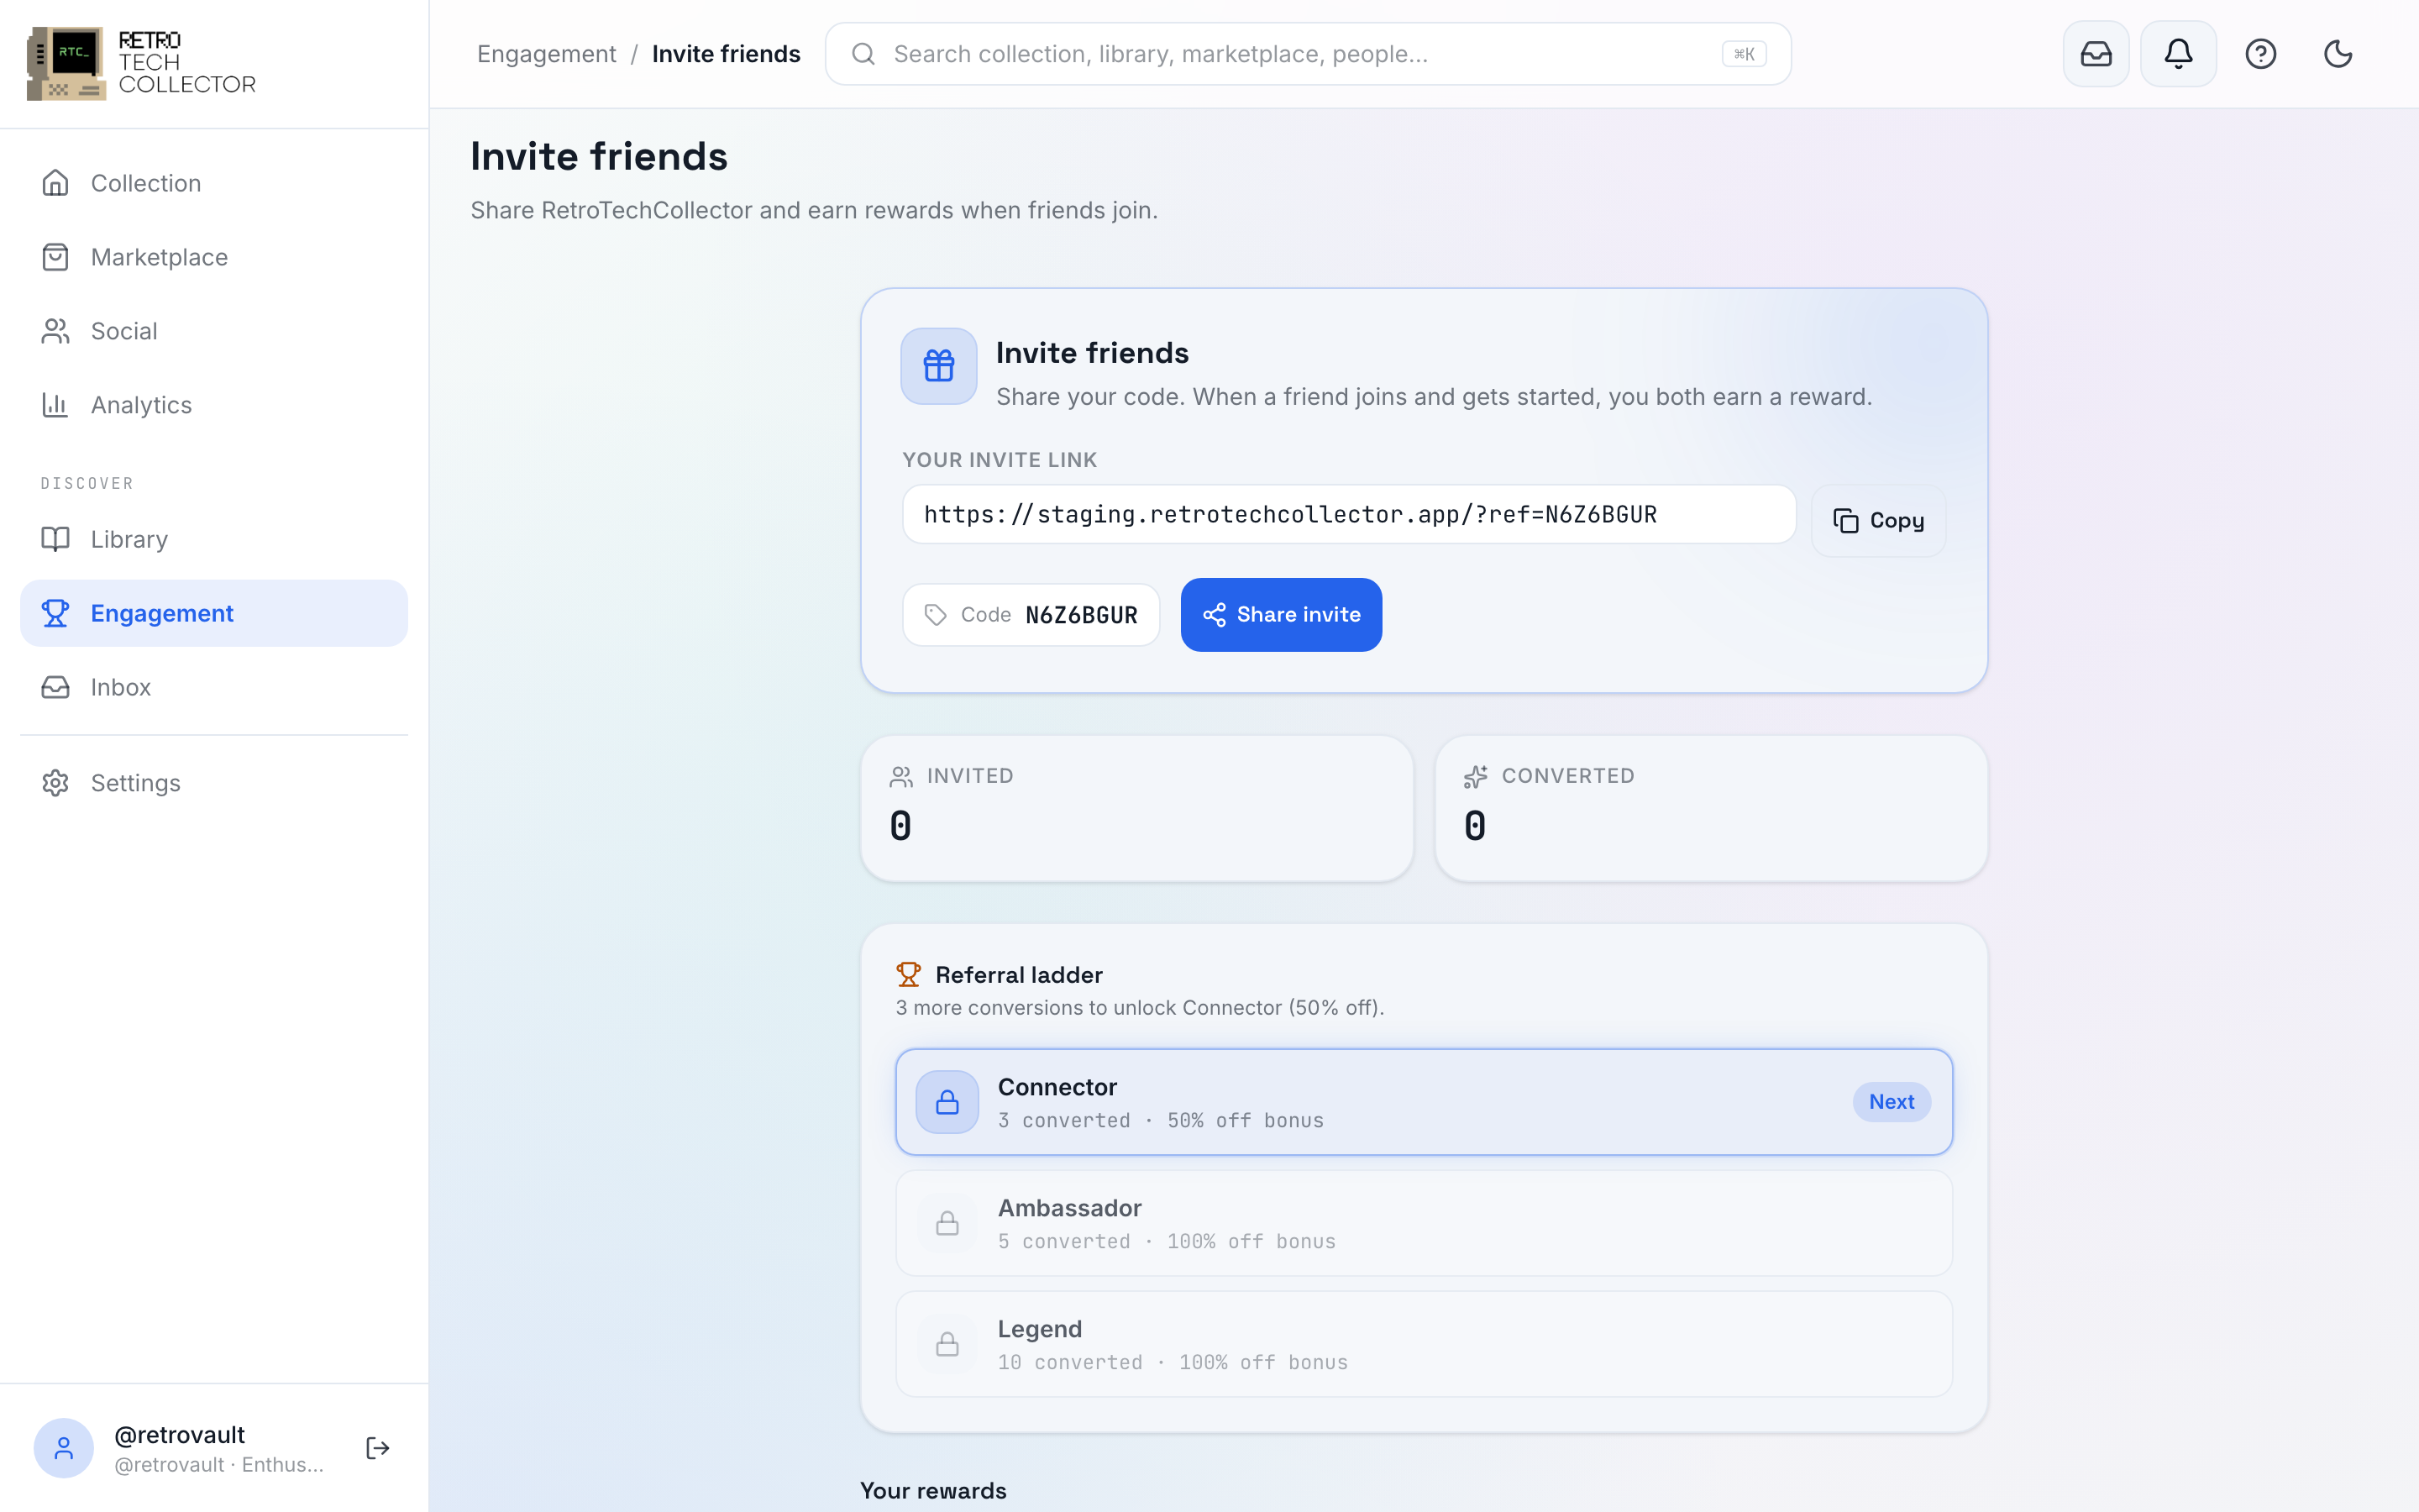The image size is (2419, 1512).
Task: Click the RetroTechCollector logo
Action: pos(141,63)
